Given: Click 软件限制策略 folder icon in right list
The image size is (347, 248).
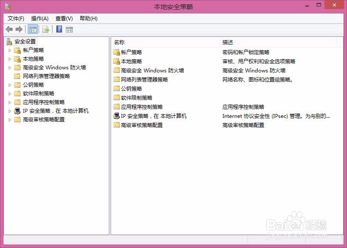Looking at the screenshot, I should [x=117, y=98].
